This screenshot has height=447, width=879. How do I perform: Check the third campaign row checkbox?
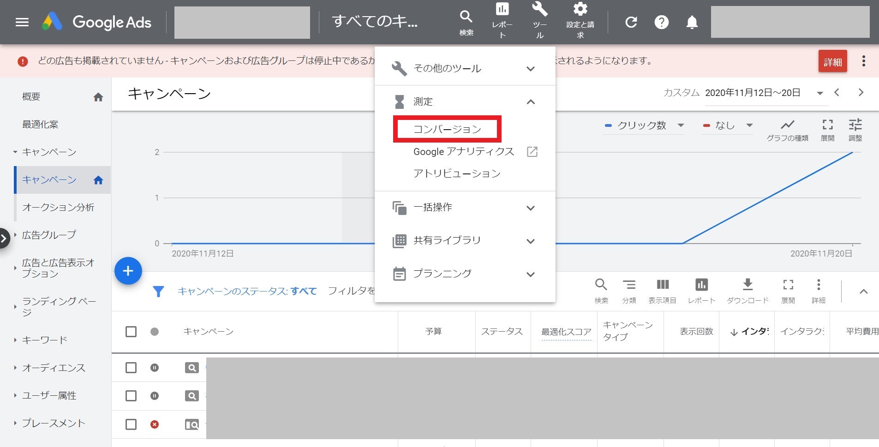131,424
